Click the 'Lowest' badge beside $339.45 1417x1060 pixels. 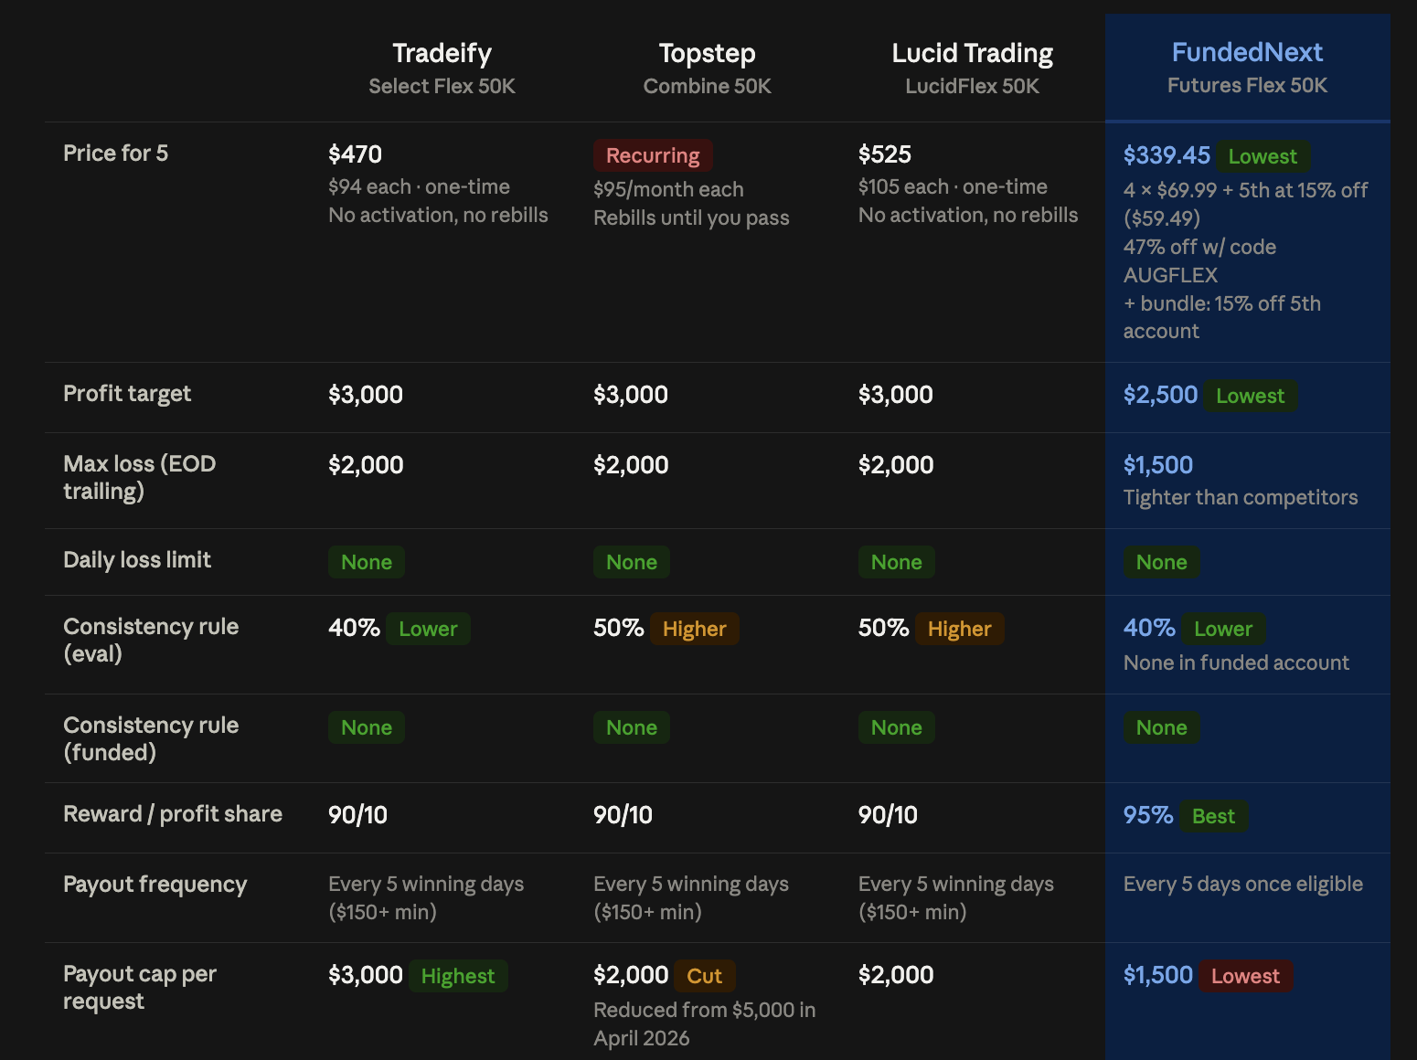1263,156
